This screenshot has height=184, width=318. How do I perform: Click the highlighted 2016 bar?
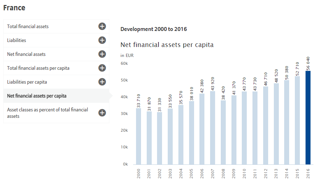308,117
